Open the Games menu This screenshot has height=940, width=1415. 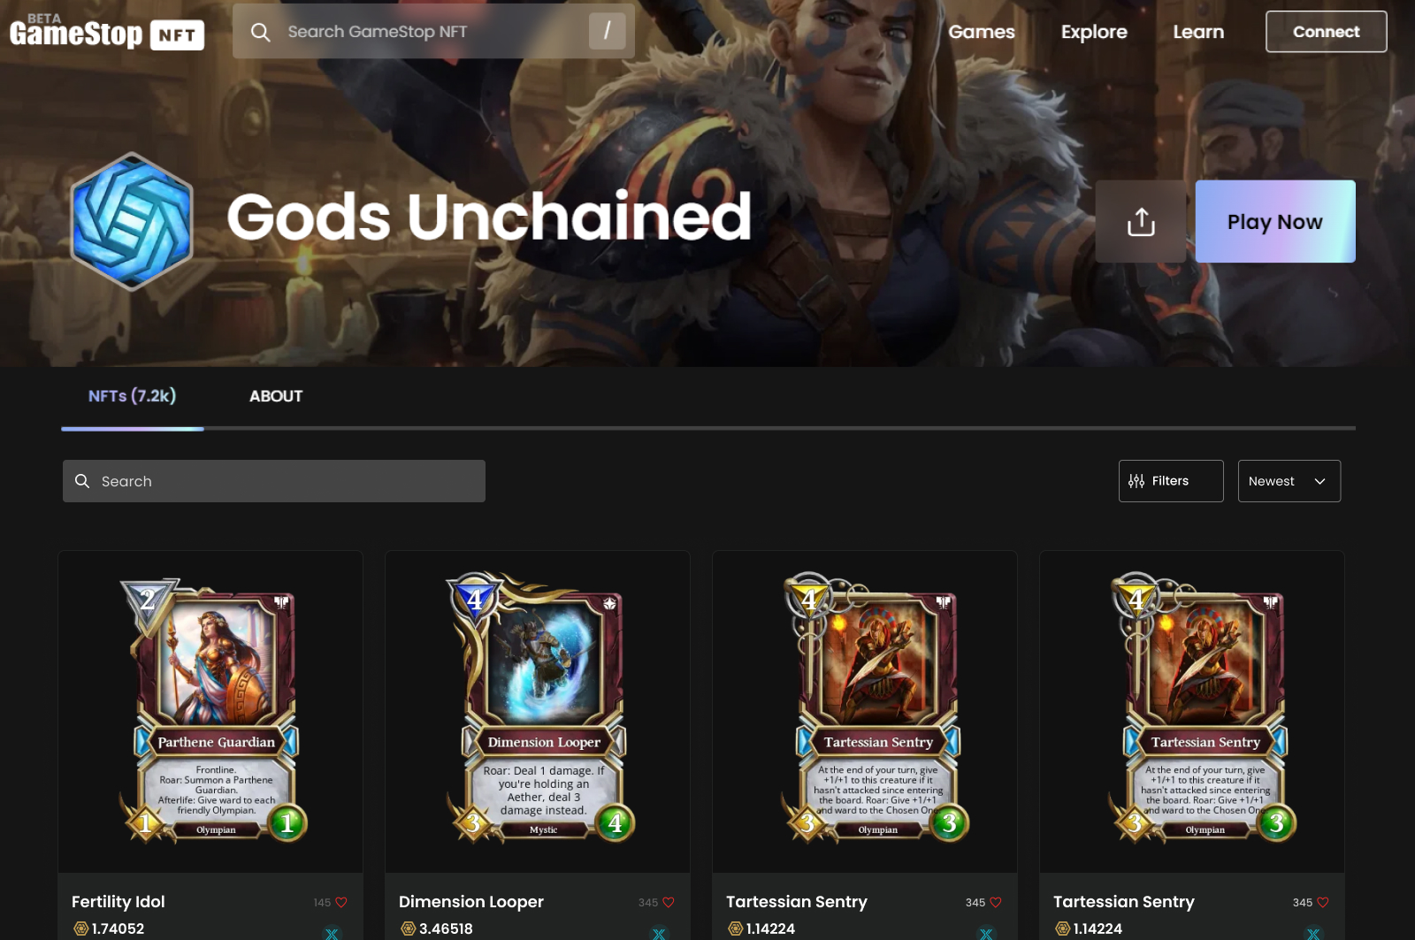982,32
